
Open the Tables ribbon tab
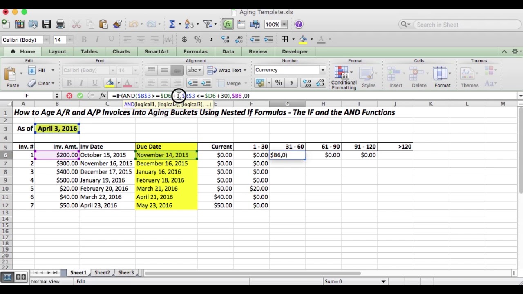tap(89, 51)
